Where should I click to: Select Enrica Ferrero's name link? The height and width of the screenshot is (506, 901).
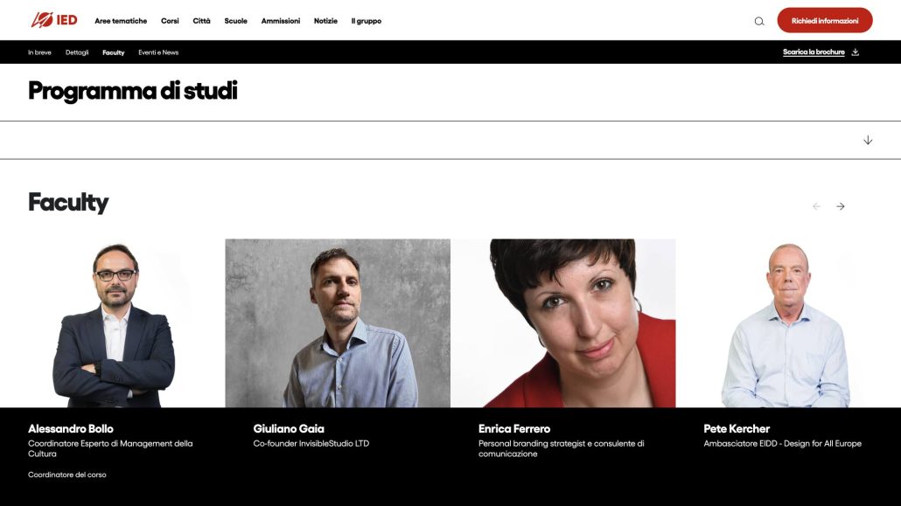[x=514, y=428]
